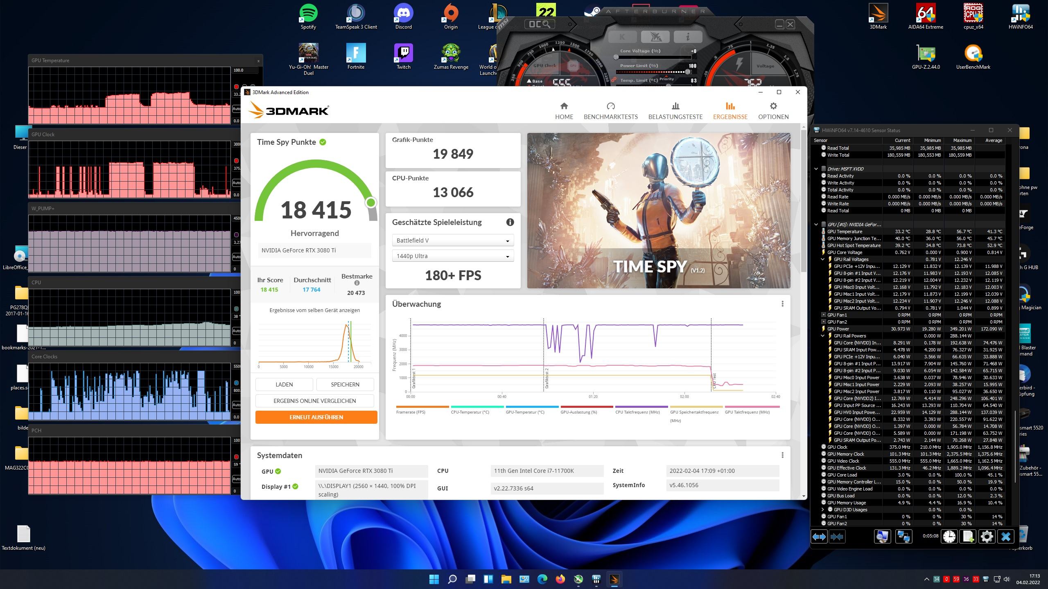Open the BELASTUNGSTESTE tab
The height and width of the screenshot is (589, 1048).
tap(675, 111)
